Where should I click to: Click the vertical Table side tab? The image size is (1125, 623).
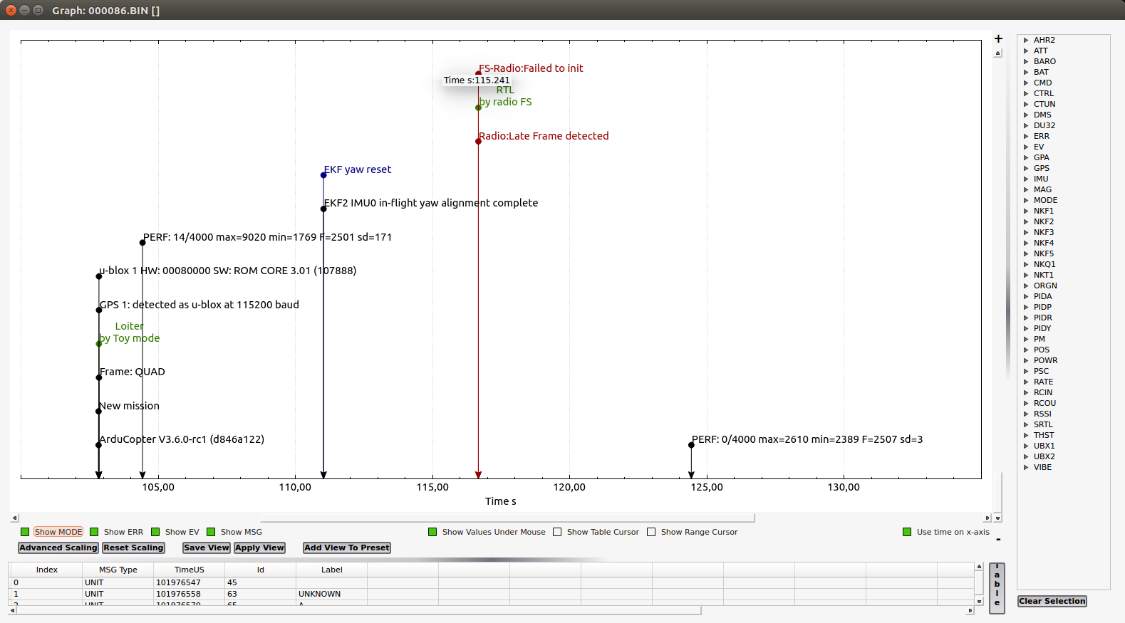pos(997,588)
